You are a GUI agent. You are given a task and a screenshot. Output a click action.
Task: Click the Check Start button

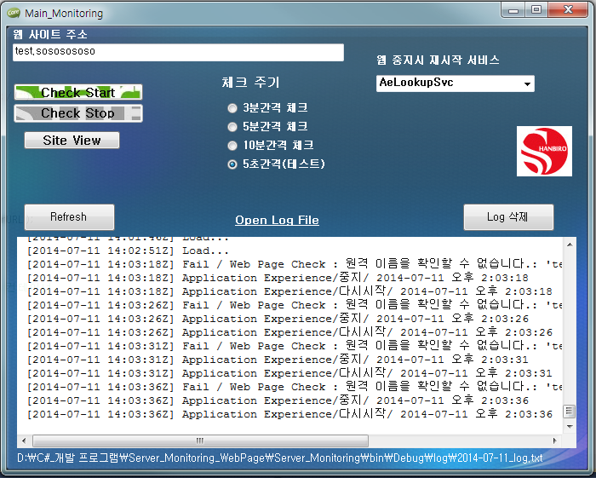click(78, 92)
